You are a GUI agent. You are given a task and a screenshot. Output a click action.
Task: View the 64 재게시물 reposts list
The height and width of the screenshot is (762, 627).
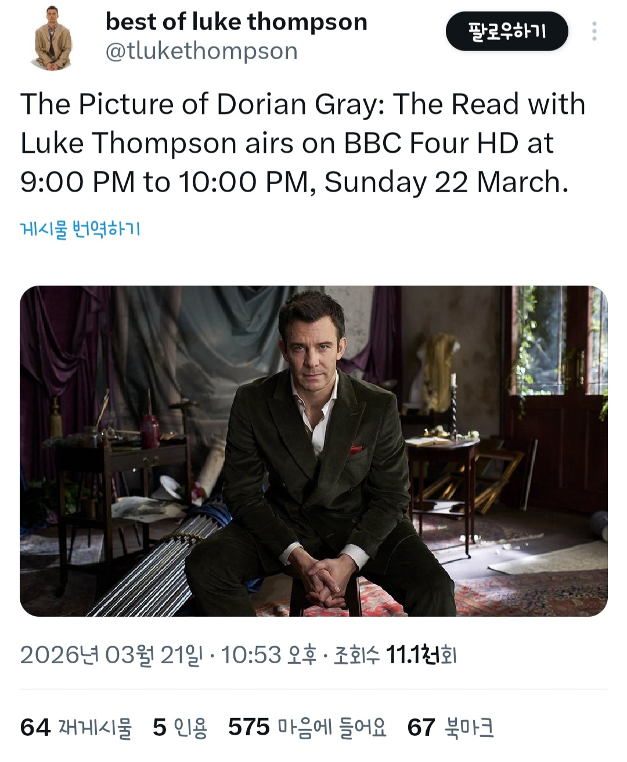[x=76, y=727]
